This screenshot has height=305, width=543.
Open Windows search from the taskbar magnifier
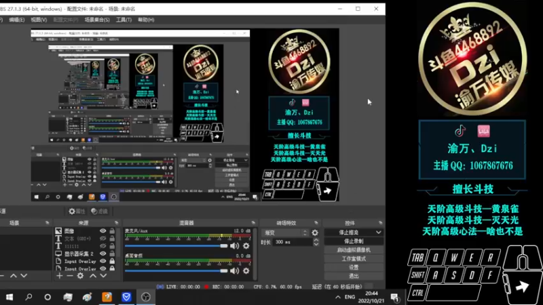[29, 297]
